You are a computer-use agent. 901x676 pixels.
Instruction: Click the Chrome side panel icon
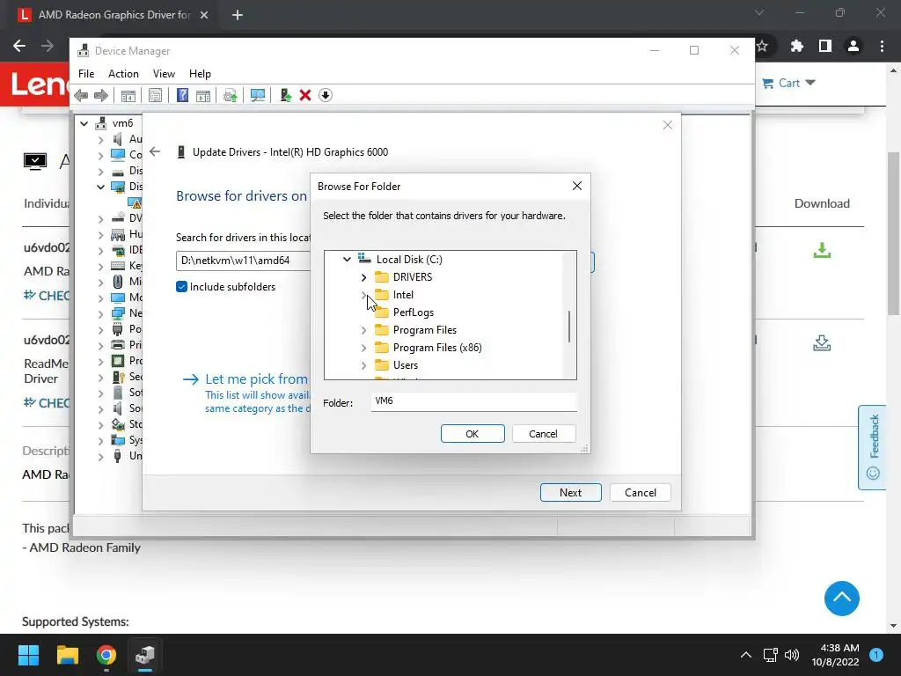coord(825,46)
